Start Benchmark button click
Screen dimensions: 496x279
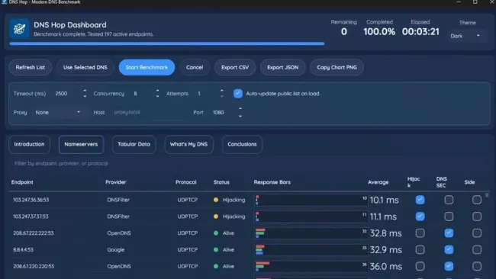click(x=147, y=67)
